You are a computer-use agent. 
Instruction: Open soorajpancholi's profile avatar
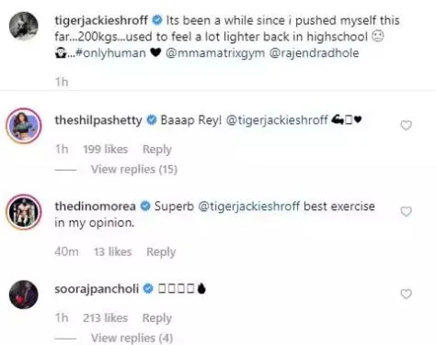(x=24, y=295)
